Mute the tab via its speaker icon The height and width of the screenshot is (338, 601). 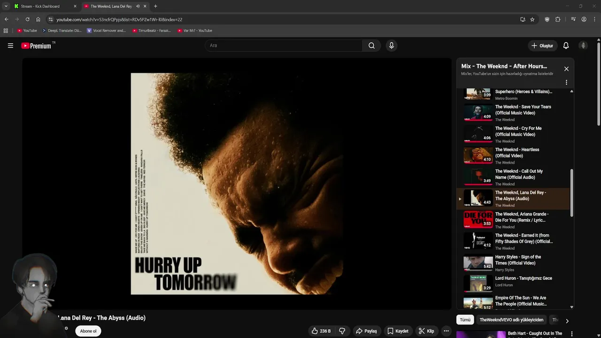(138, 6)
